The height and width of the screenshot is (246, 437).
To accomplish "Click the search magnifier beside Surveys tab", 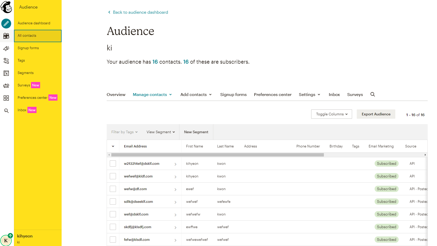I will tap(373, 94).
